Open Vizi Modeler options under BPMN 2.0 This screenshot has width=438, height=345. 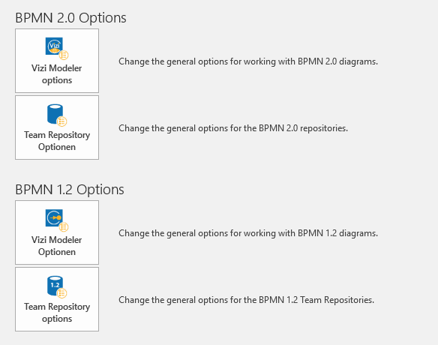57,61
